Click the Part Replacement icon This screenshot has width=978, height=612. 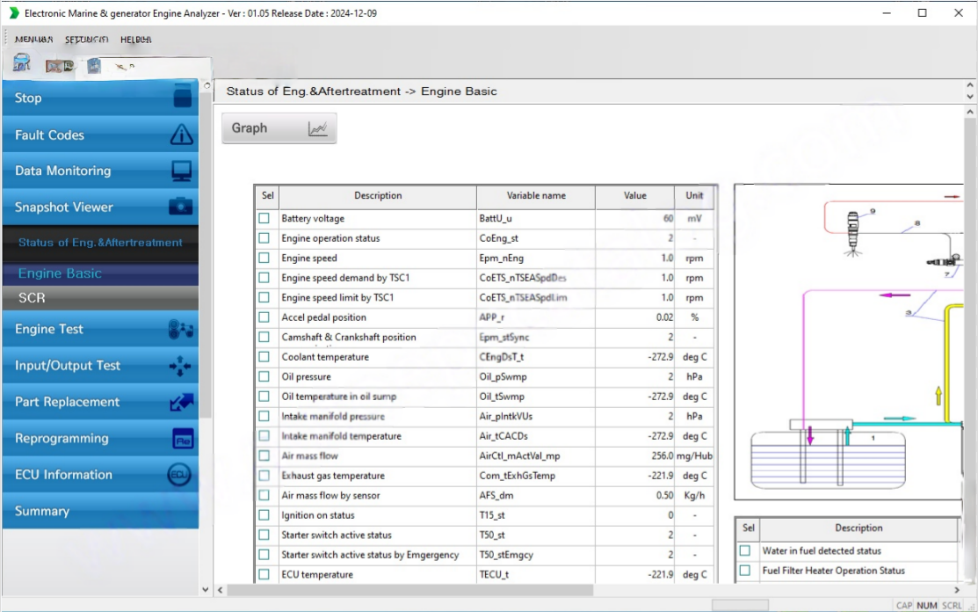(180, 403)
